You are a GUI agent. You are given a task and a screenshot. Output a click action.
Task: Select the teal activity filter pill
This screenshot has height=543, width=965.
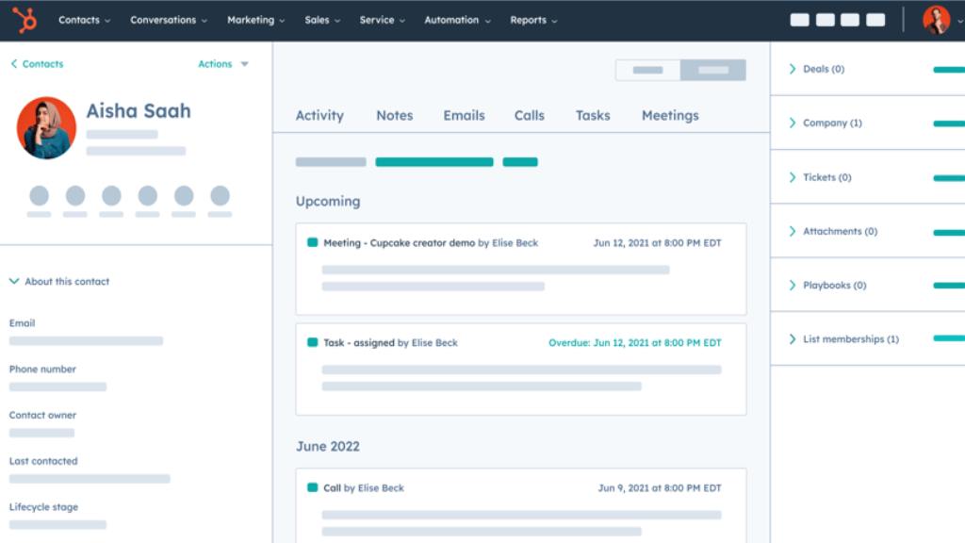click(x=433, y=162)
